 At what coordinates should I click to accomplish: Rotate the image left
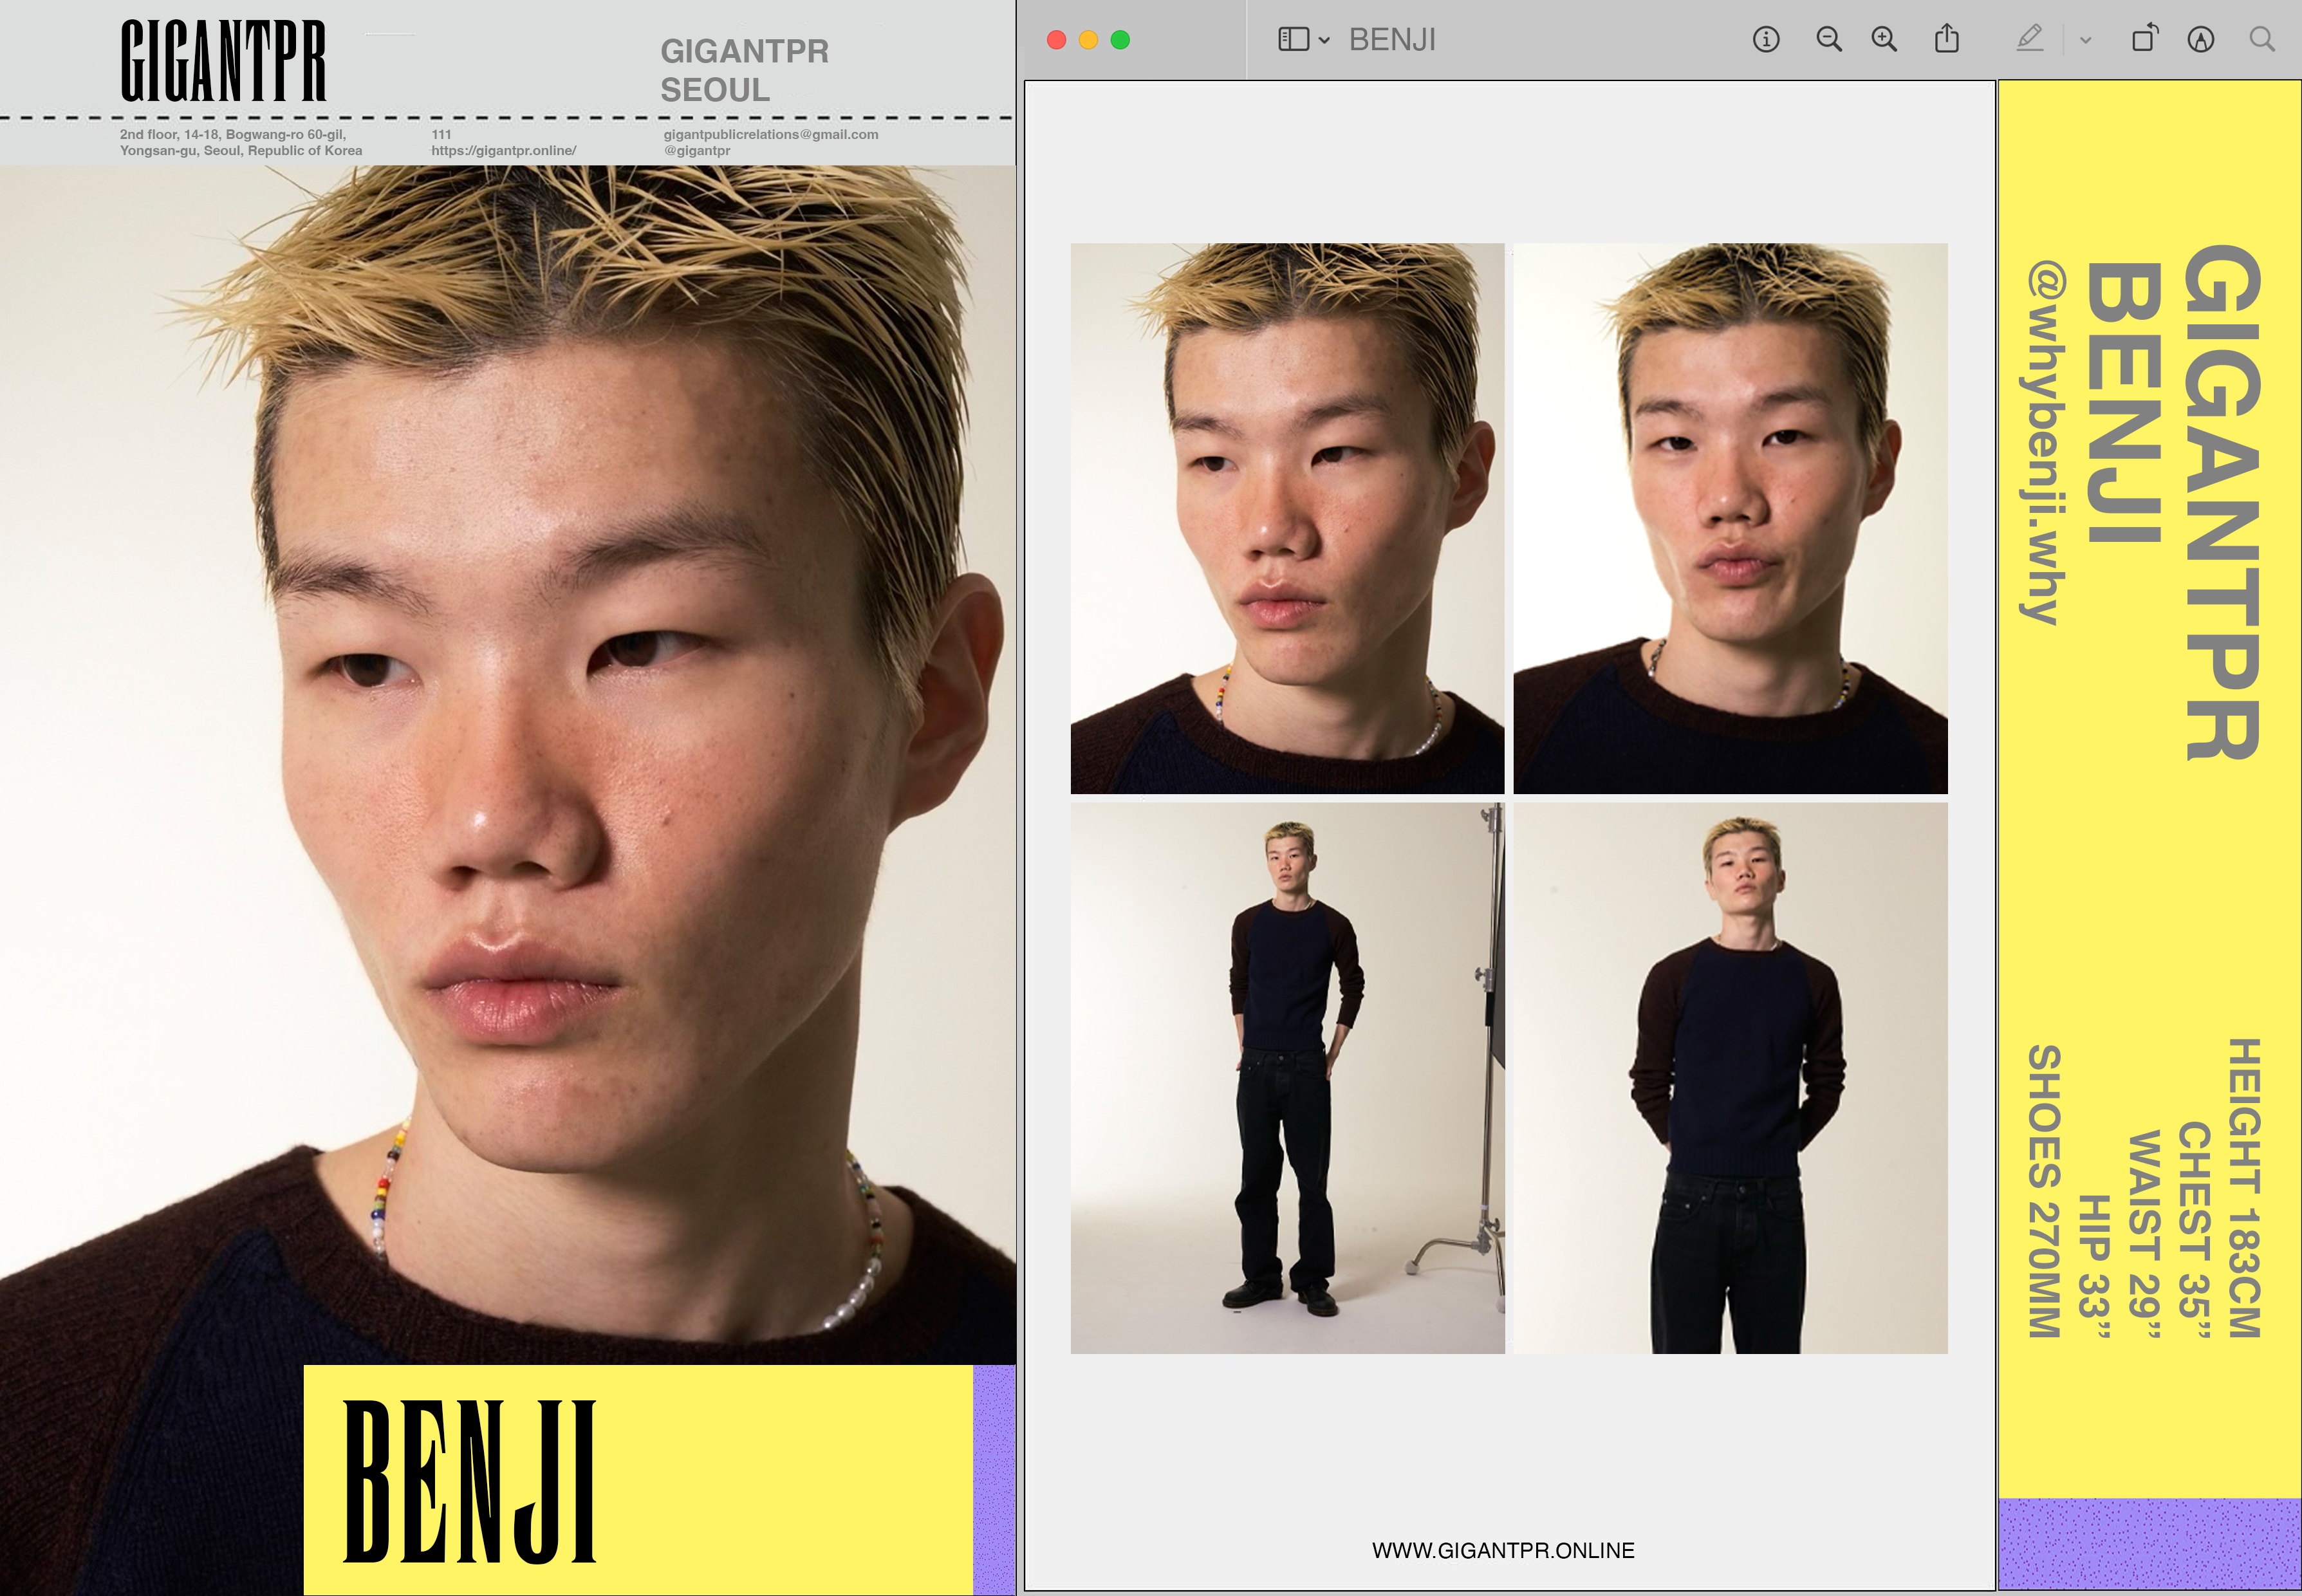point(2144,40)
